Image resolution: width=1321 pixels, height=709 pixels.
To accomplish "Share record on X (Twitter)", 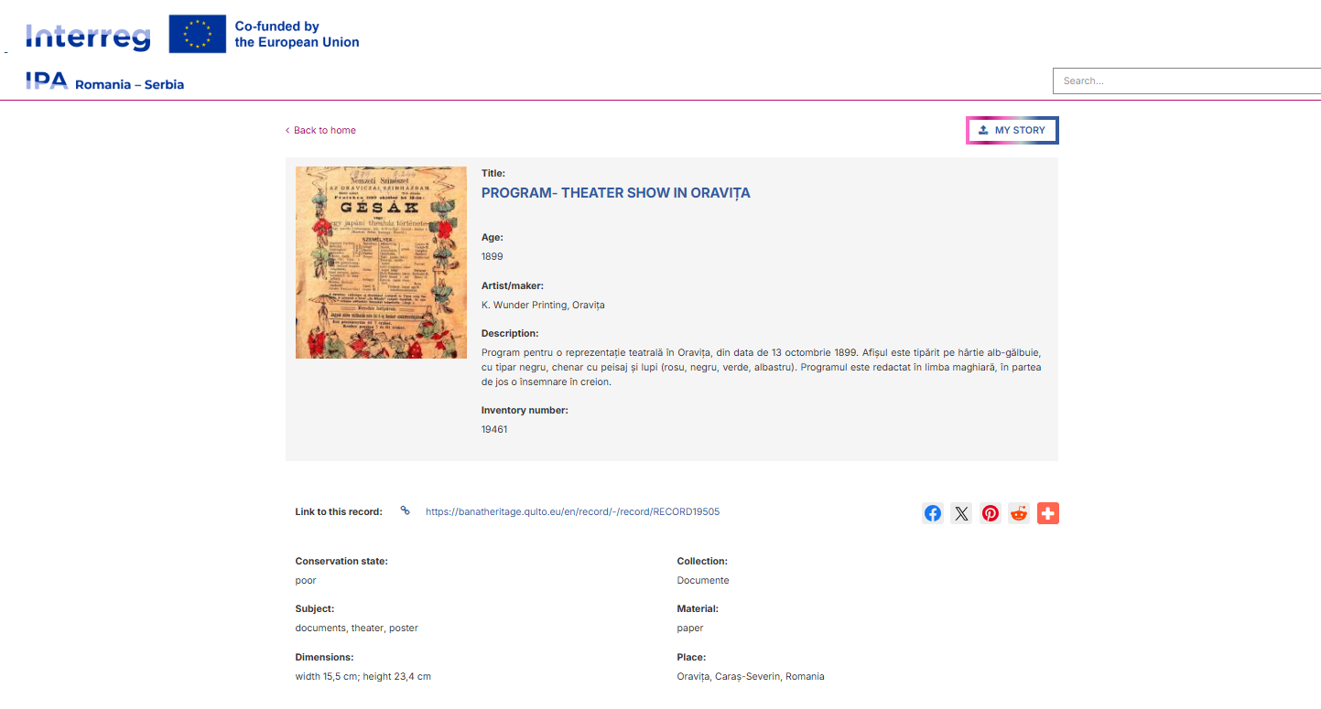I will coord(961,513).
